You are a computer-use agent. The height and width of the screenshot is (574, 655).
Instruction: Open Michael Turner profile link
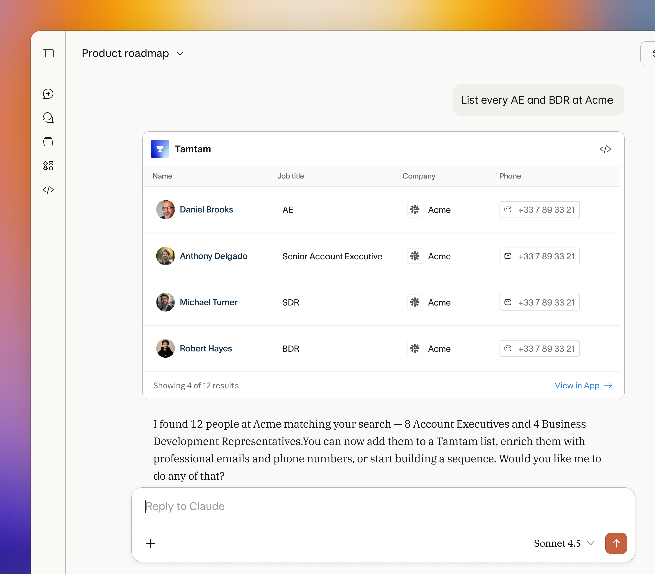pyautogui.click(x=208, y=302)
